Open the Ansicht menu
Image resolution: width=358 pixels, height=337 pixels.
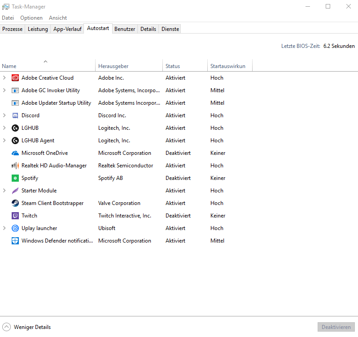tap(58, 18)
